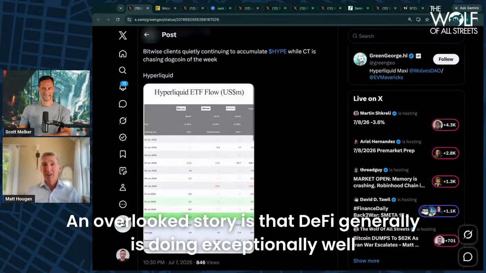Click the browser back navigation arrow
The image size is (486, 273).
(x=98, y=19)
